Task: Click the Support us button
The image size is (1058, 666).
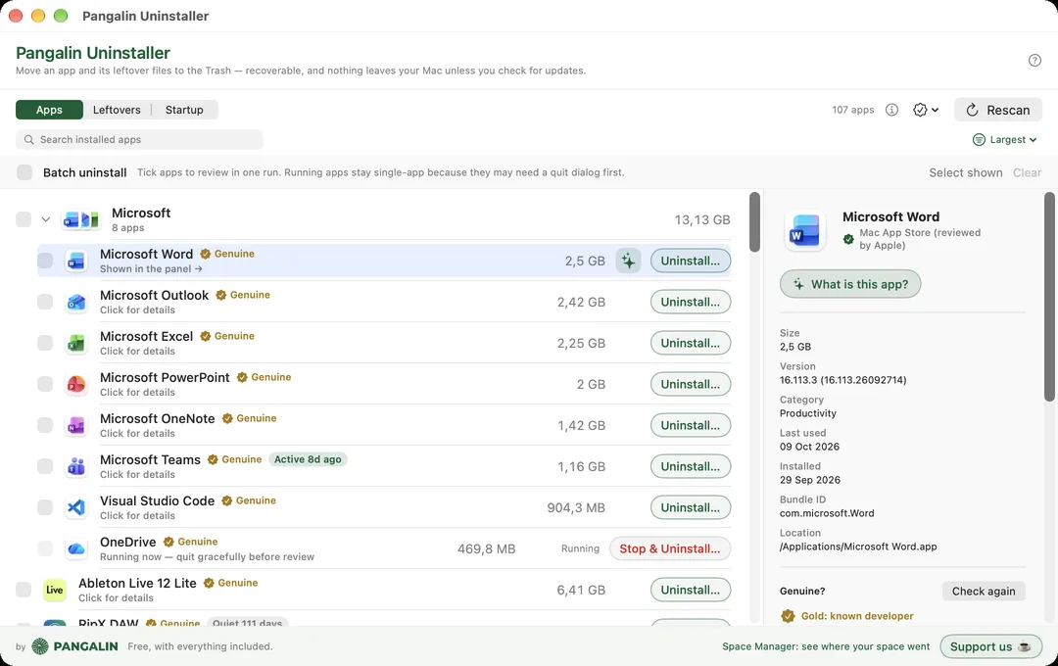Action: click(990, 646)
